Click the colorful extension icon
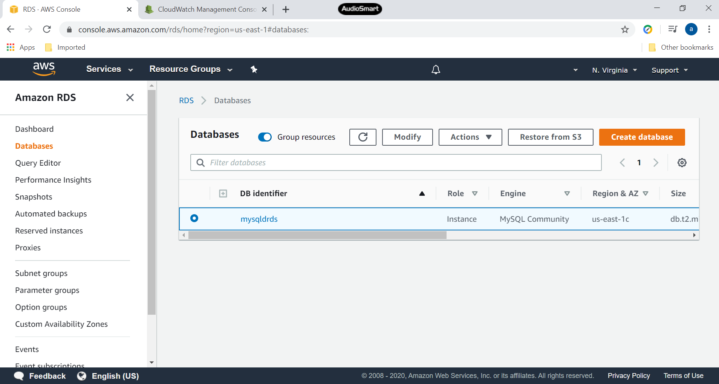 click(648, 29)
